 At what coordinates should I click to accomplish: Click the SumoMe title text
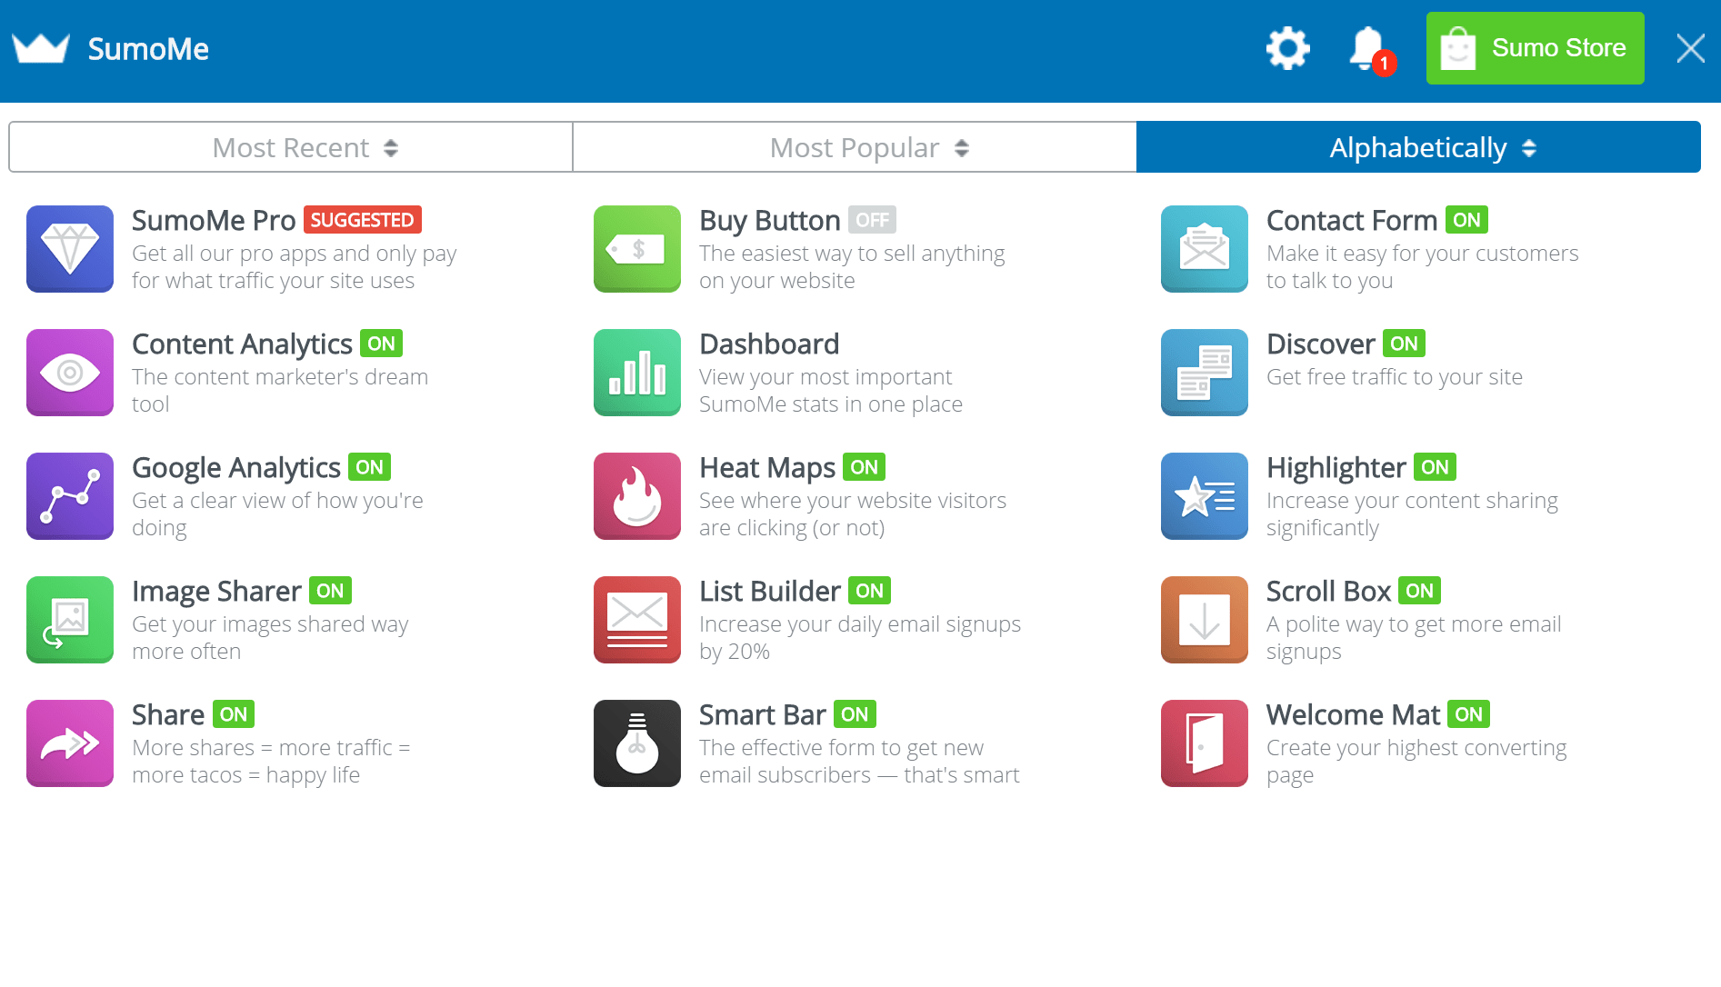tap(148, 49)
